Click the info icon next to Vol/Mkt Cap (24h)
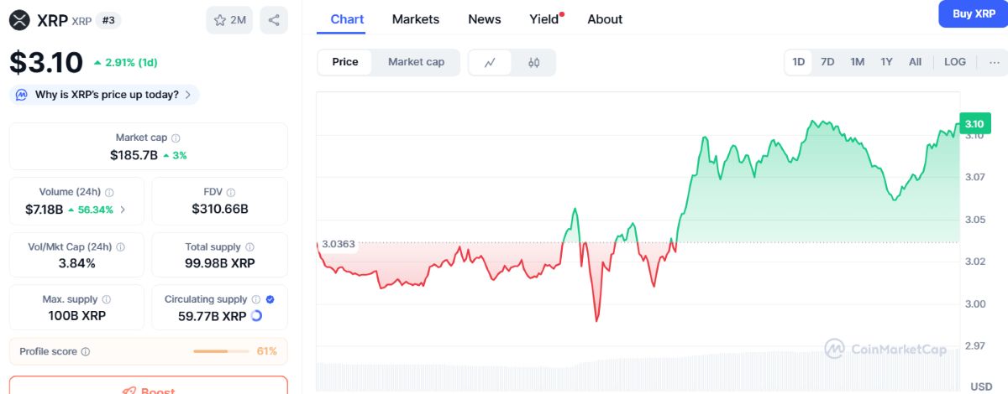The image size is (1008, 394). 120,247
